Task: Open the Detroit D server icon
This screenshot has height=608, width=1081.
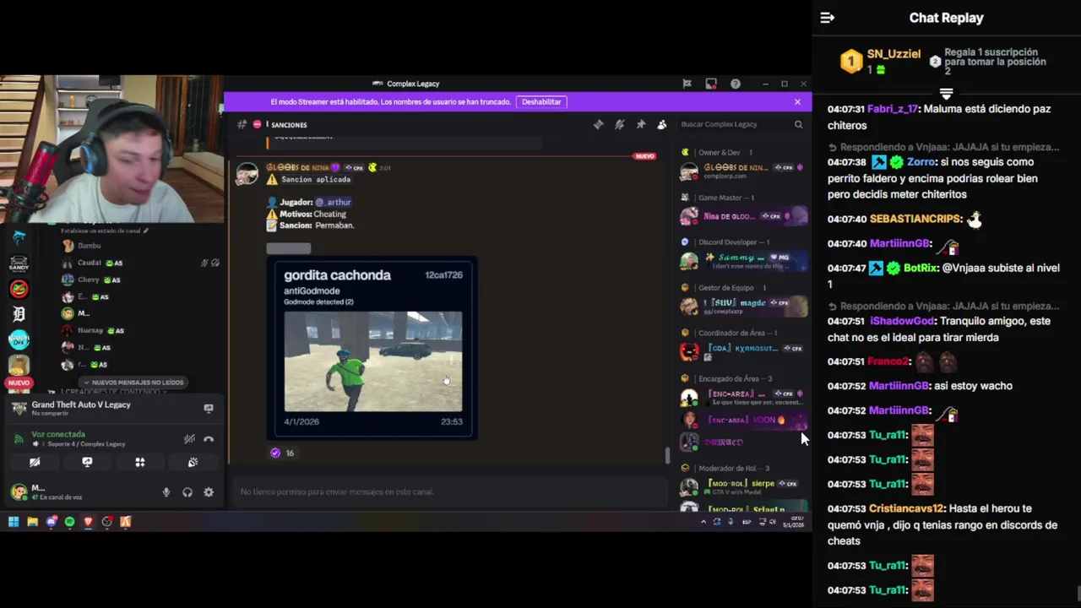Action: pos(19,314)
